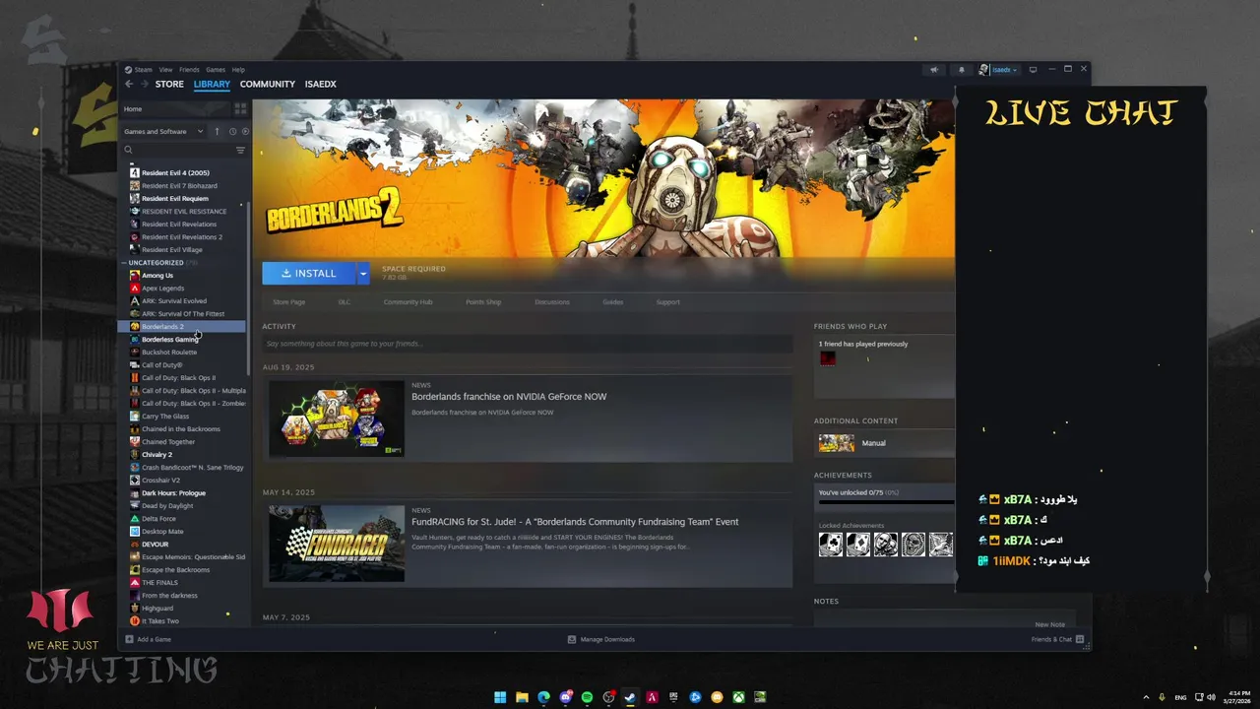
Task: Go to the Community tab
Action: 268,85
